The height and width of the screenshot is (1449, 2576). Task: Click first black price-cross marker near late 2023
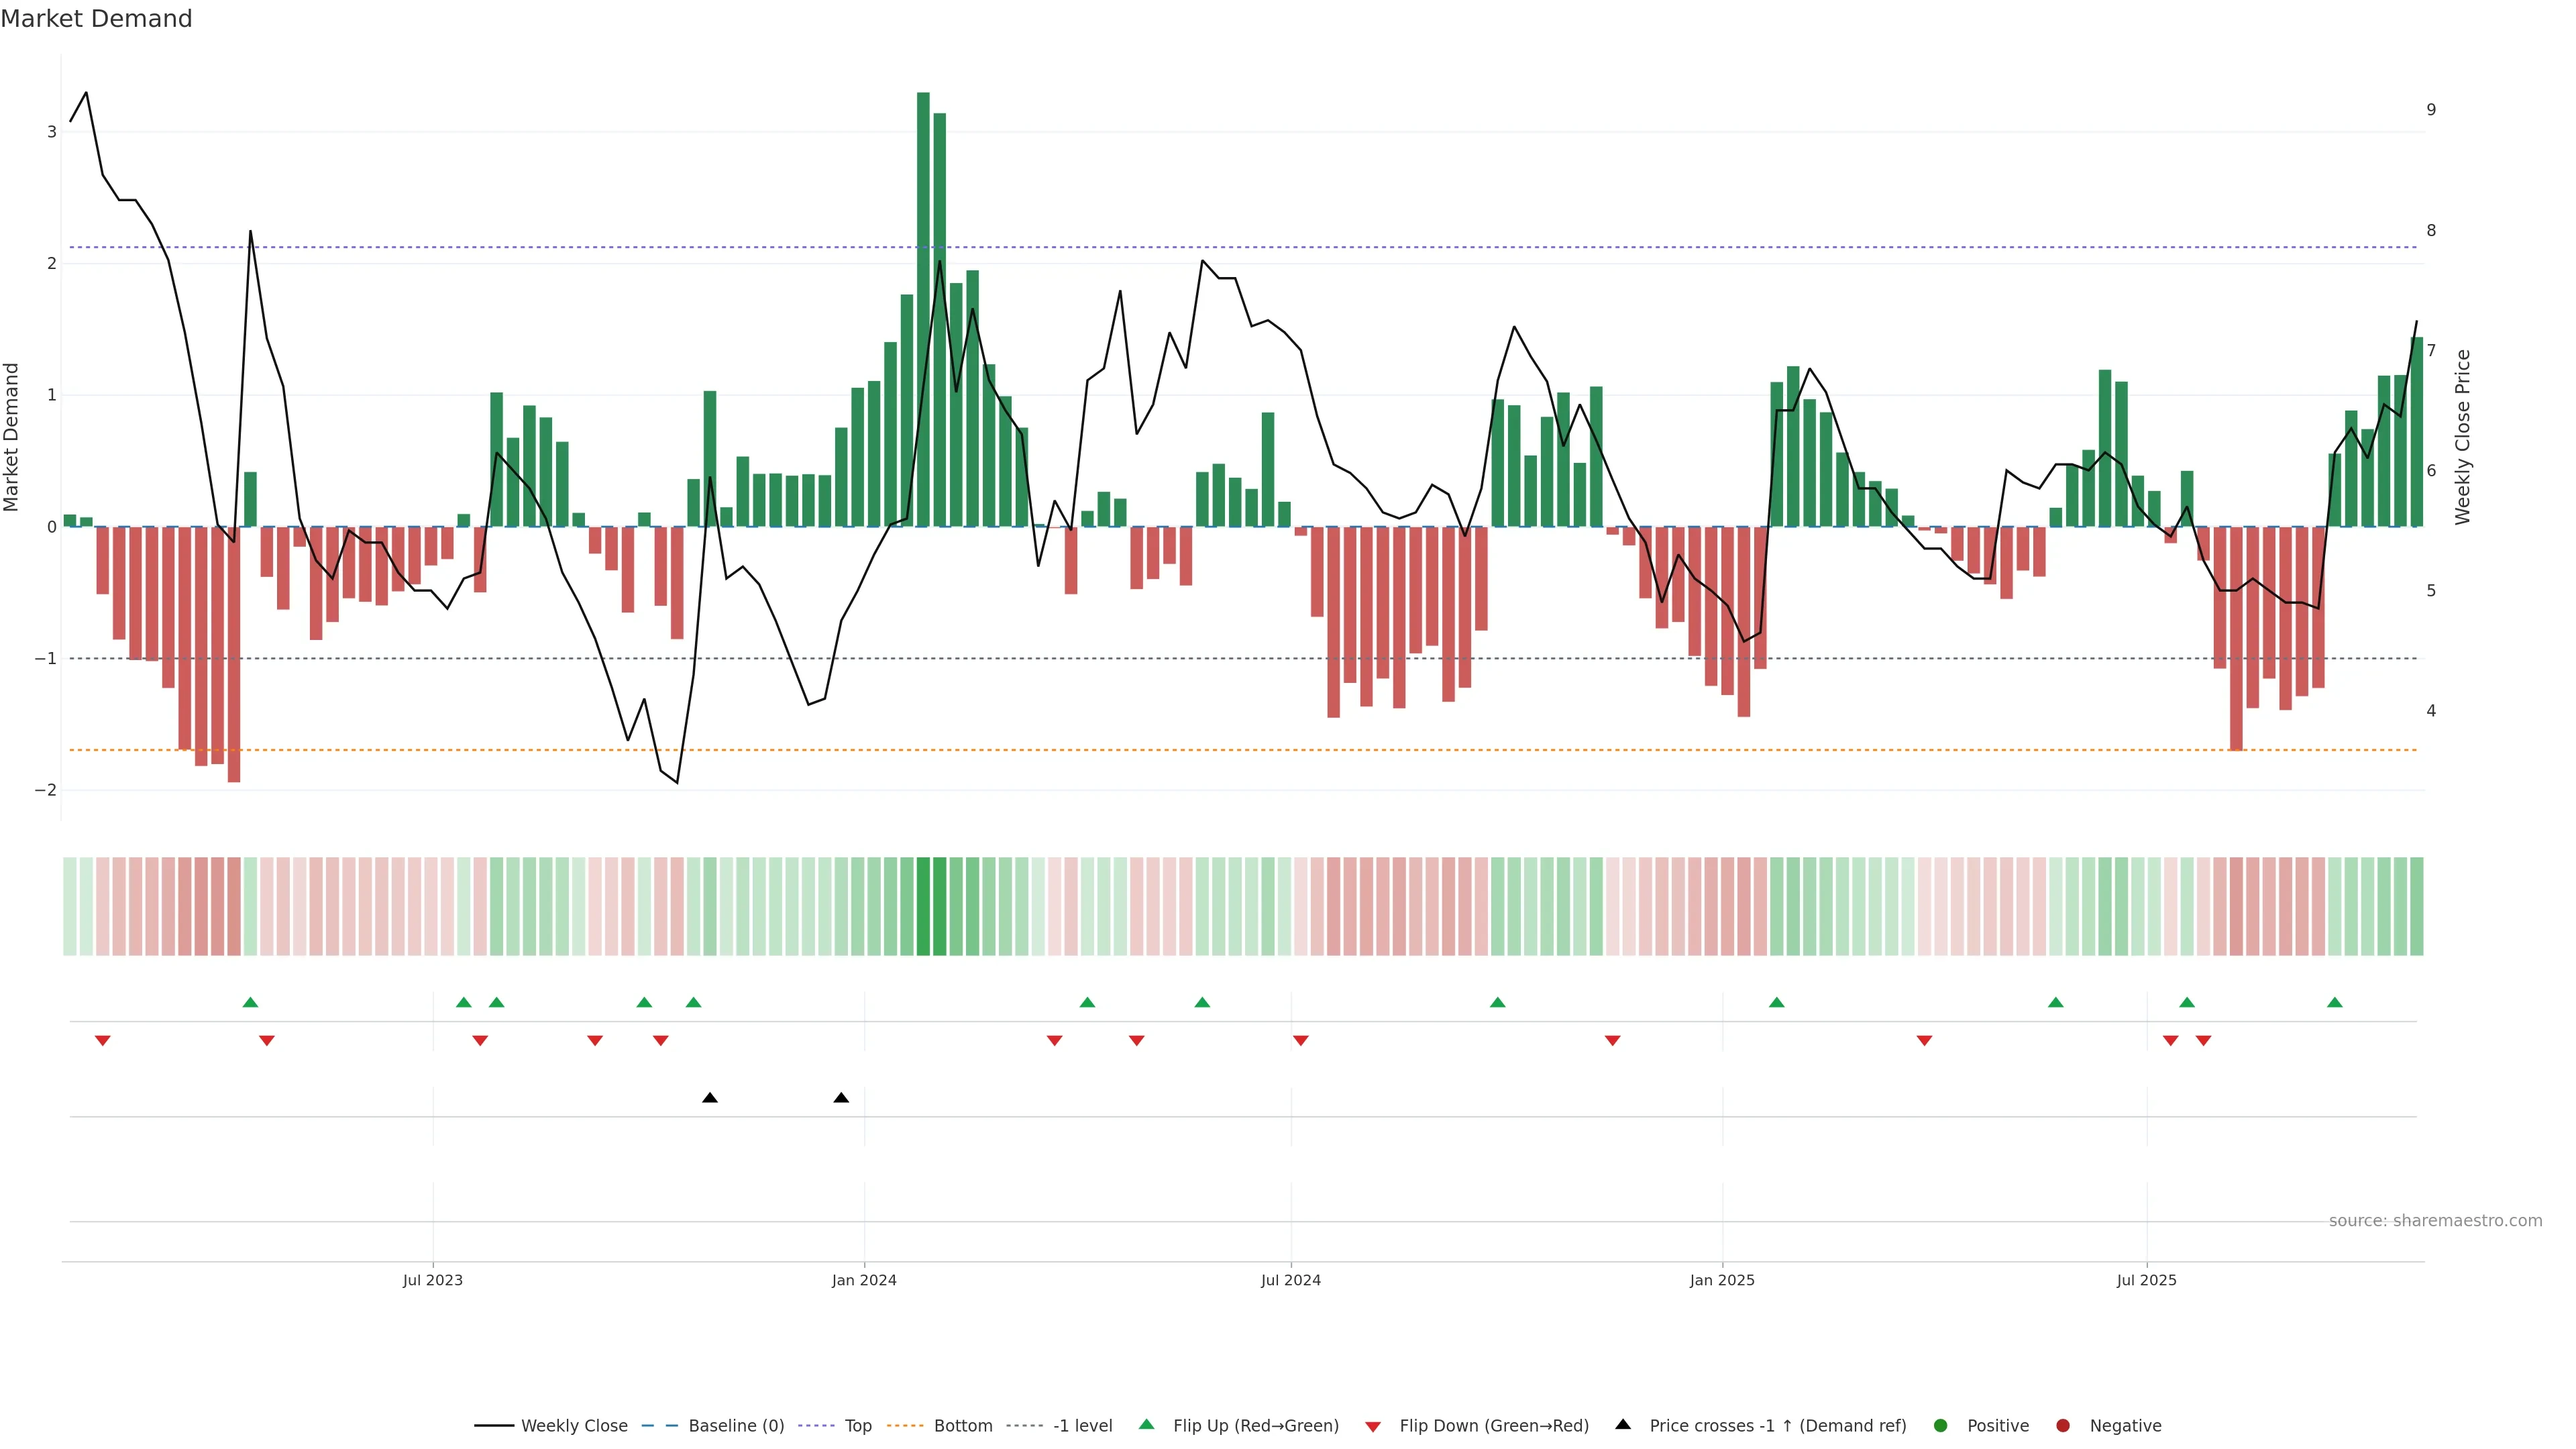point(710,1098)
